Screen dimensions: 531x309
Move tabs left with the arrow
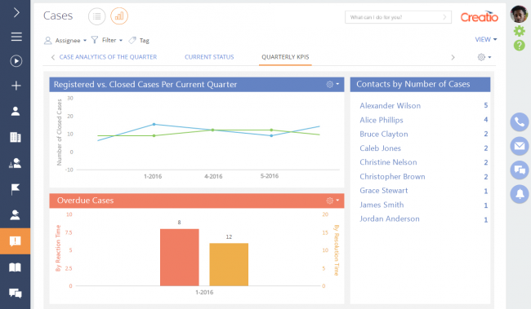[x=53, y=57]
